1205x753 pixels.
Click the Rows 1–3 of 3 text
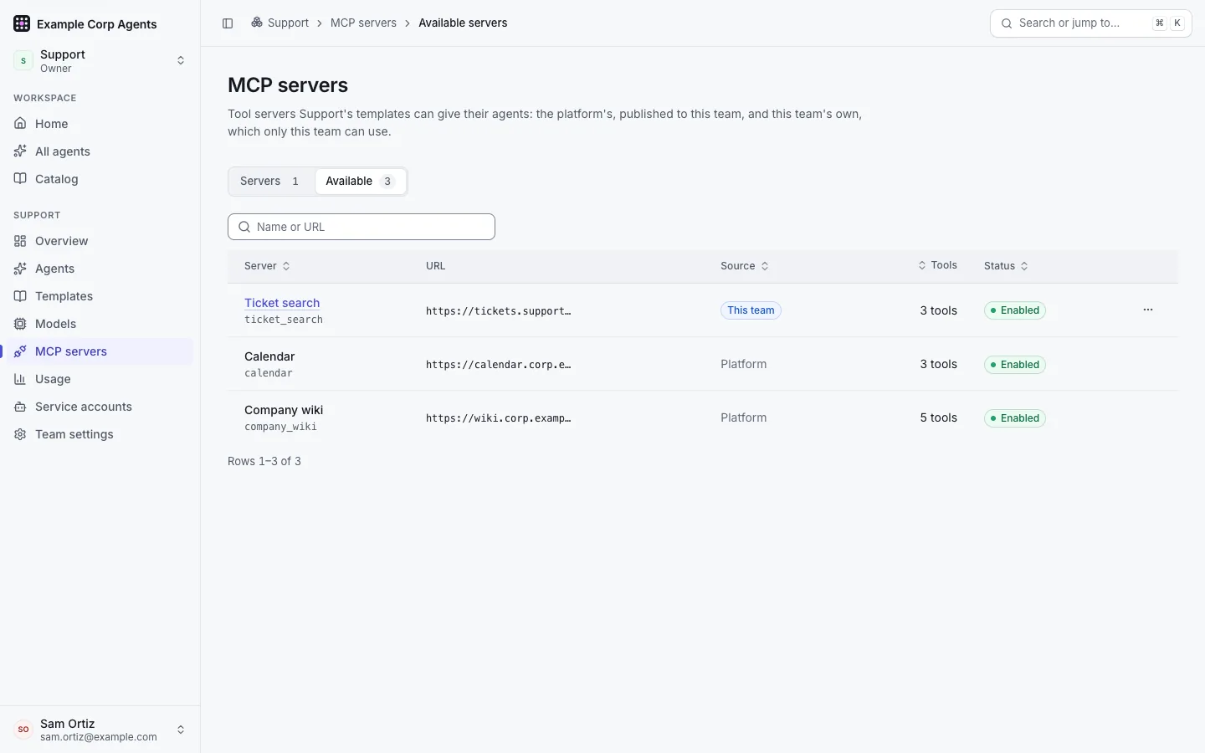click(x=264, y=461)
